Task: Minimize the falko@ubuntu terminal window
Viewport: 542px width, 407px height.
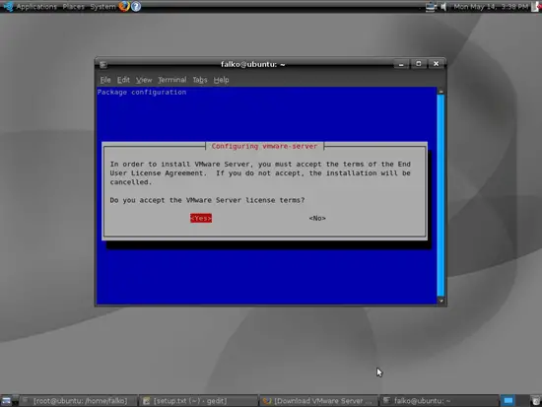Action: [401, 64]
